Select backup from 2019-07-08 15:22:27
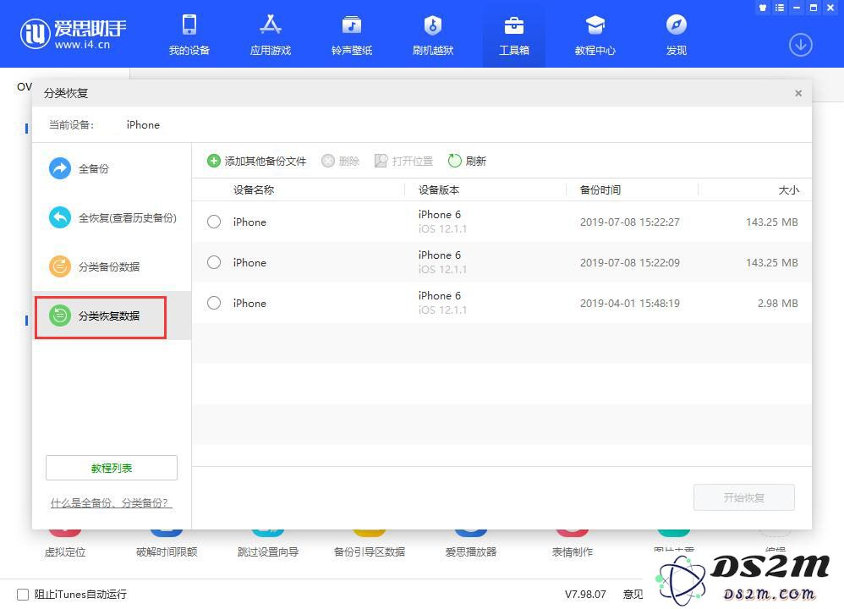 click(x=214, y=222)
